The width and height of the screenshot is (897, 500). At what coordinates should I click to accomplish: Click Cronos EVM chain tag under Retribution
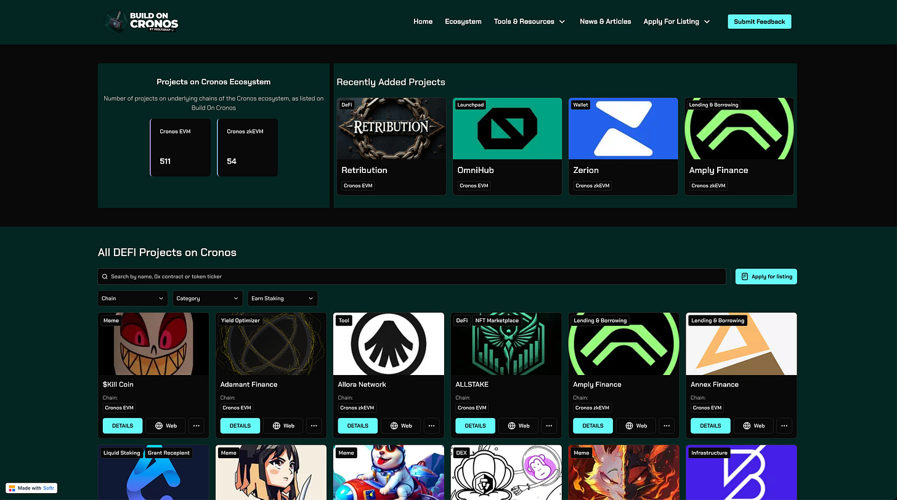(x=358, y=185)
